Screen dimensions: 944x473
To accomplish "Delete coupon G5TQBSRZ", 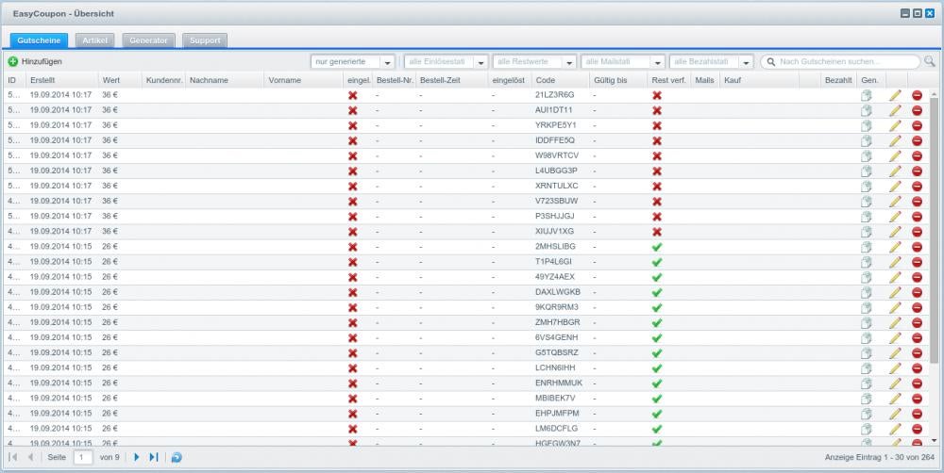I will [x=917, y=353].
